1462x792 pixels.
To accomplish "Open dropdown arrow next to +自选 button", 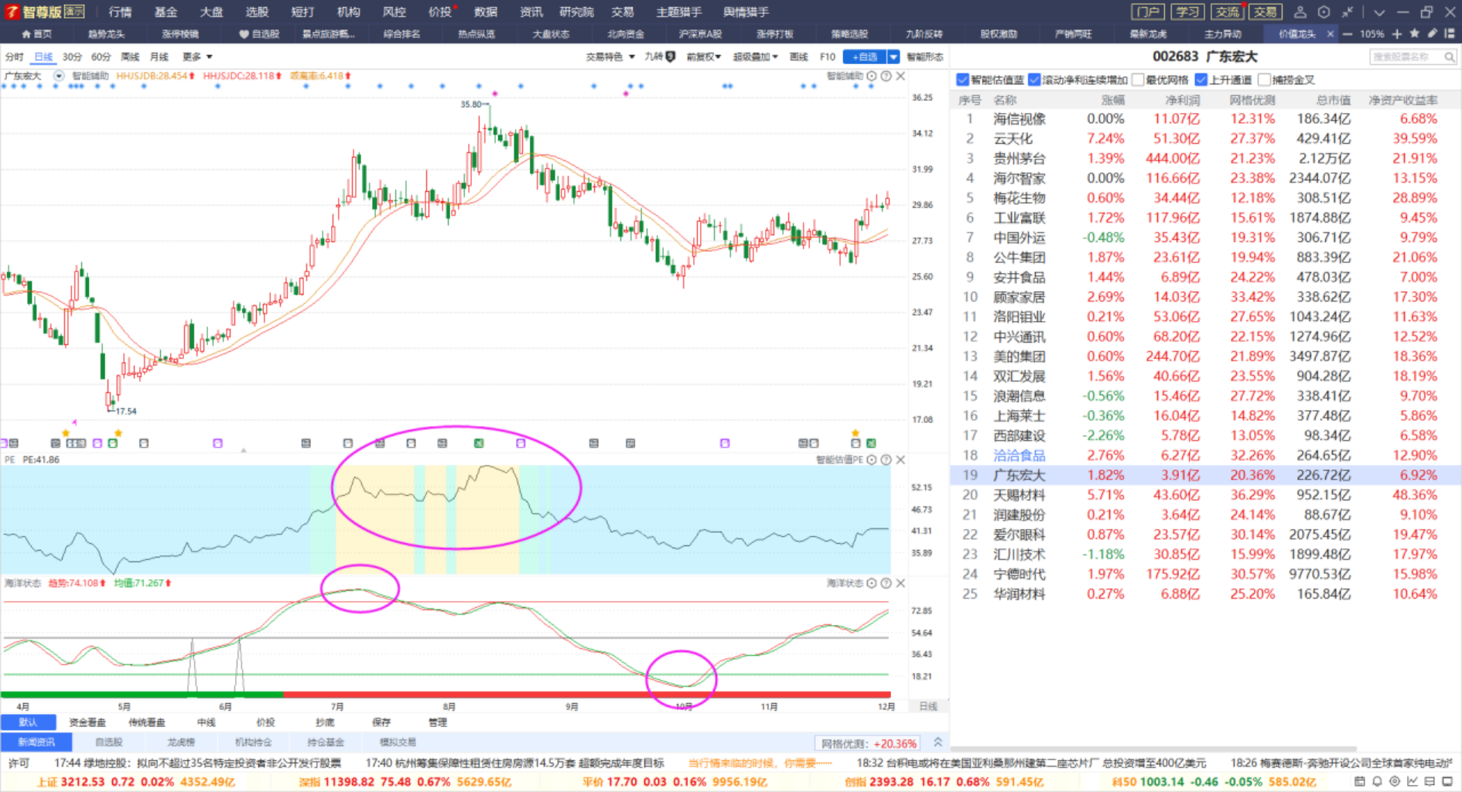I will 893,56.
